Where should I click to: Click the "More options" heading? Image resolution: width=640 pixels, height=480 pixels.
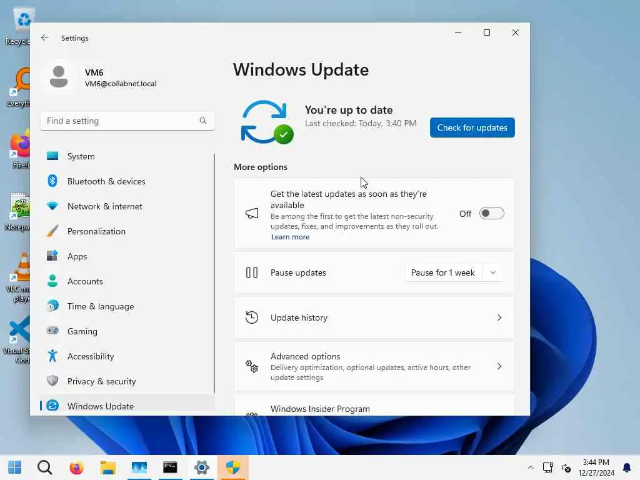click(x=261, y=167)
